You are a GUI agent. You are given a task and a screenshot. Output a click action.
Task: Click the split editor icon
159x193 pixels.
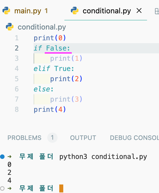click(157, 11)
